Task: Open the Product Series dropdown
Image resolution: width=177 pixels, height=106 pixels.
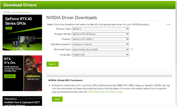Action: tap(100, 34)
